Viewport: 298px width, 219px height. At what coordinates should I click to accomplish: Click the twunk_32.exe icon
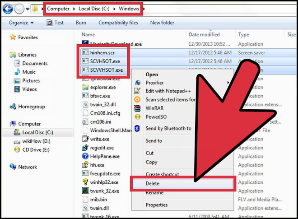coord(85,191)
